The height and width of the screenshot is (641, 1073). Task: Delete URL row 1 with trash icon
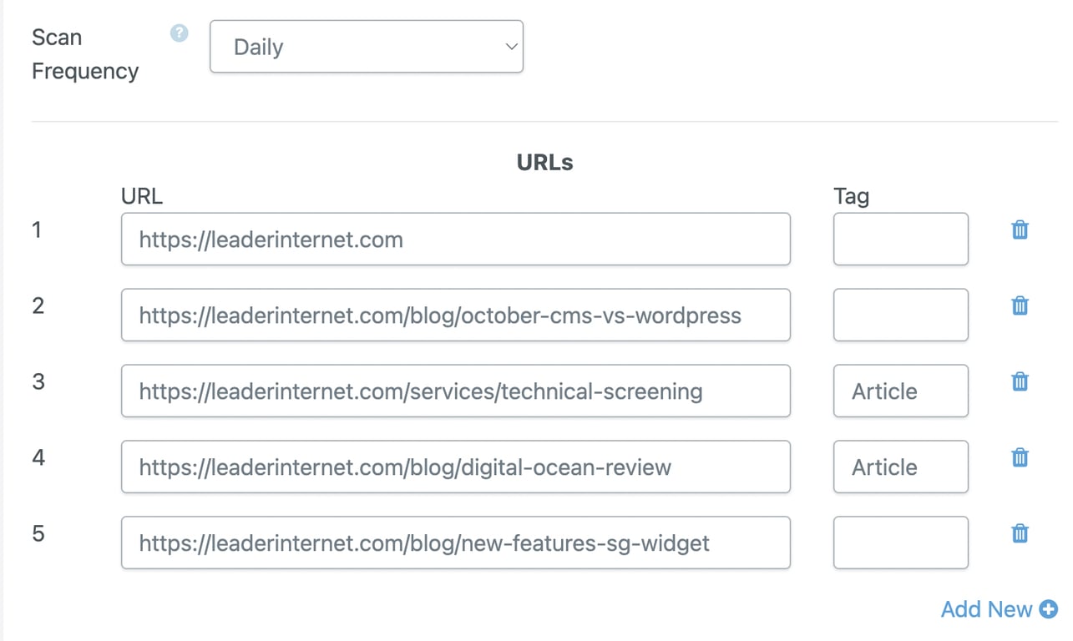click(x=1020, y=230)
